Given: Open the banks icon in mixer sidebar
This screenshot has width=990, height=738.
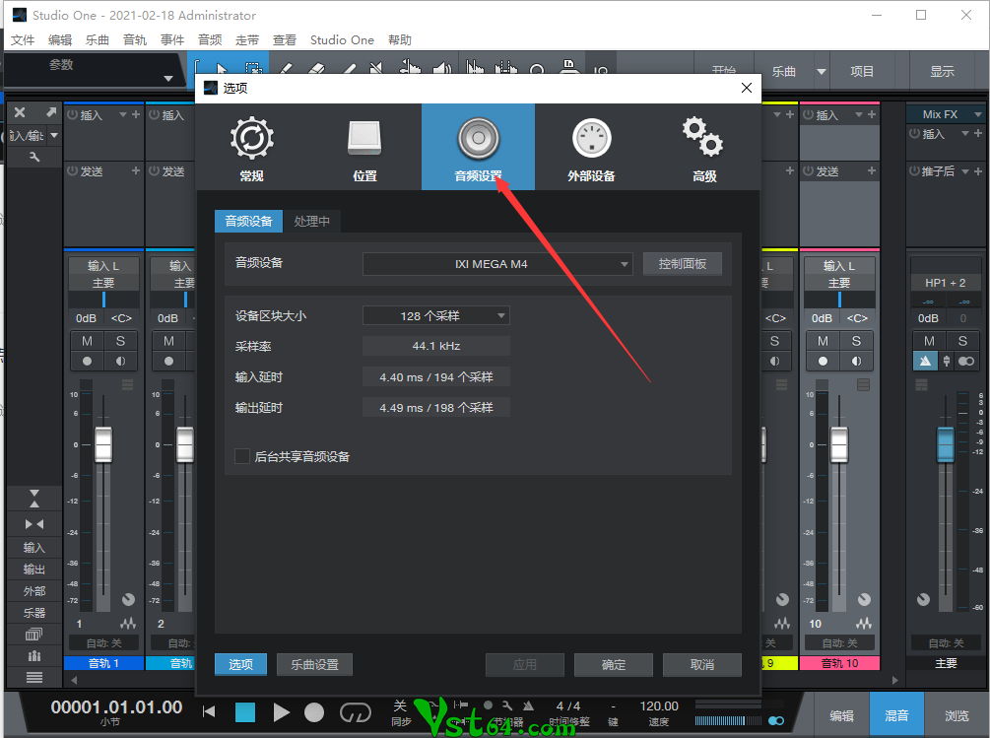Looking at the screenshot, I should coord(34,634).
